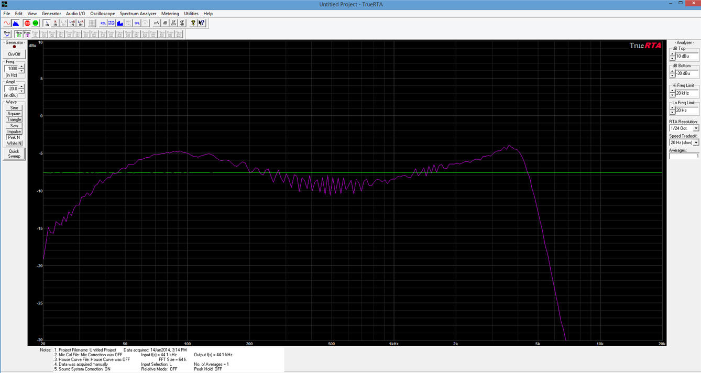Click the generator Freq value field
The image size is (701, 373).
[x=12, y=69]
